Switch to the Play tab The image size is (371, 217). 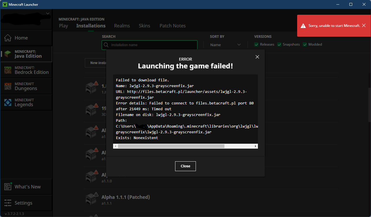63,26
